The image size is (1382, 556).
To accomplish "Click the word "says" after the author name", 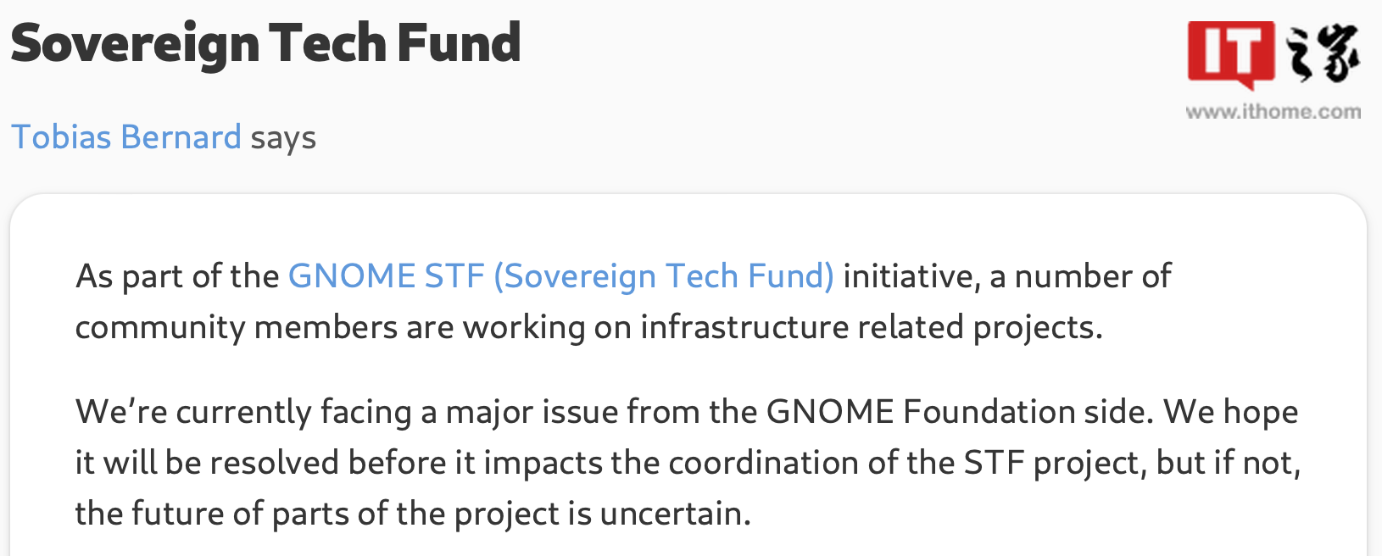I will click(x=283, y=138).
